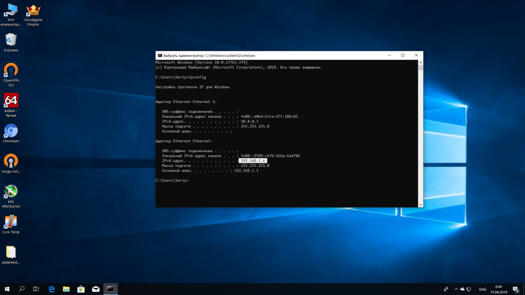Click the Этот компьютер desktop icon
Screen dimensions: 525x295
11,10
